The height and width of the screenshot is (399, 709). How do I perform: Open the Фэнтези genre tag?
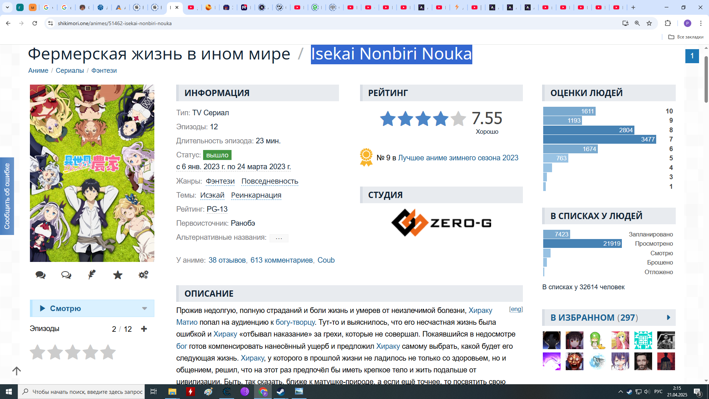coord(220,181)
